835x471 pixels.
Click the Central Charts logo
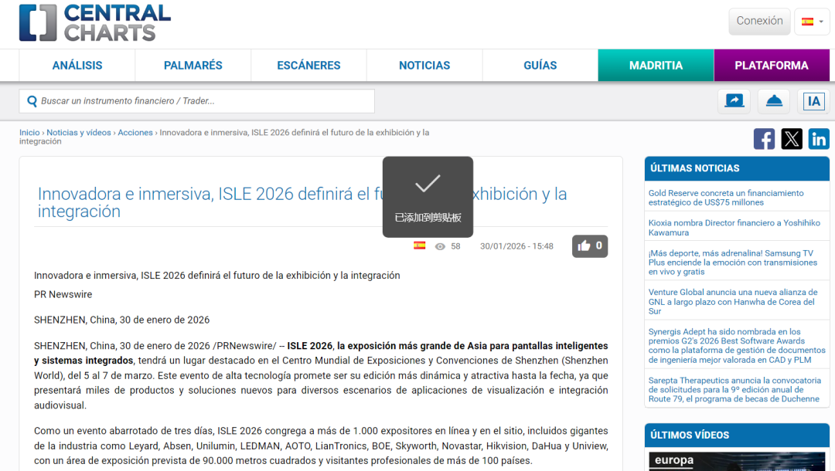pos(94,23)
